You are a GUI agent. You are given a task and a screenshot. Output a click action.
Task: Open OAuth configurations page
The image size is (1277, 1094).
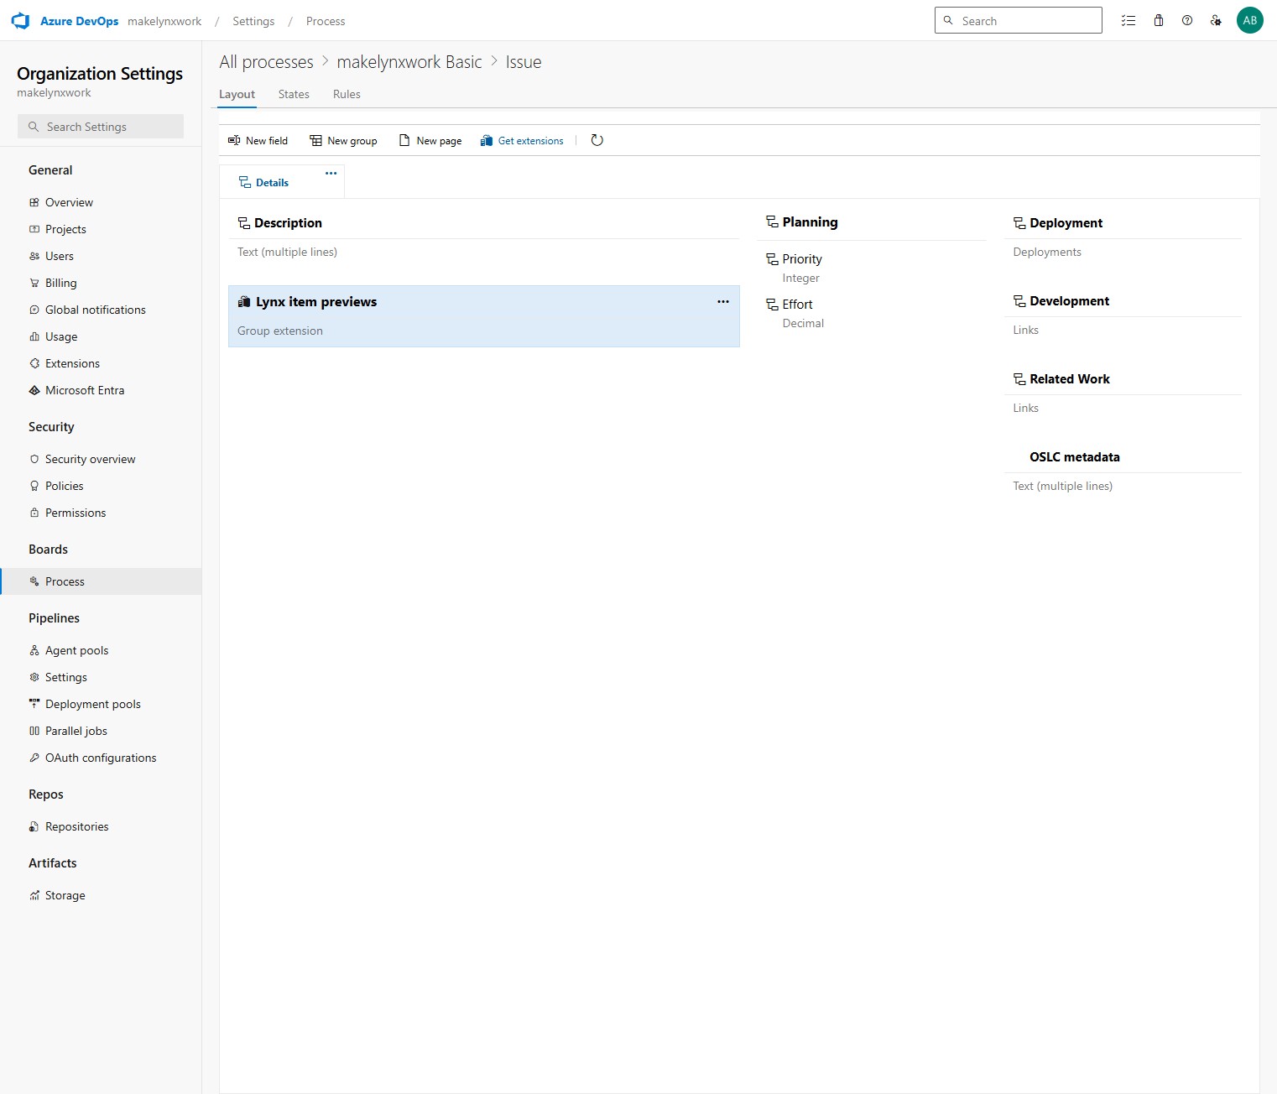point(101,758)
